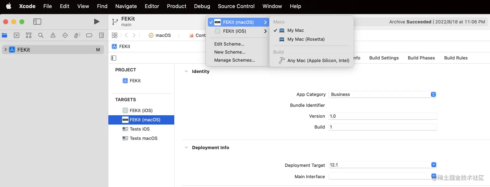Open the Test navigator diamond icon

click(x=65, y=35)
